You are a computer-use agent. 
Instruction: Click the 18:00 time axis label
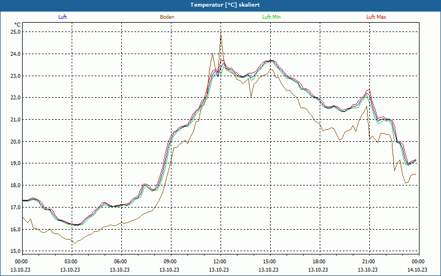coord(320,262)
